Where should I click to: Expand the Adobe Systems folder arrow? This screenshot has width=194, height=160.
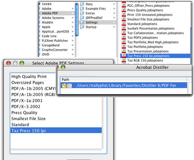click(x=73, y=18)
